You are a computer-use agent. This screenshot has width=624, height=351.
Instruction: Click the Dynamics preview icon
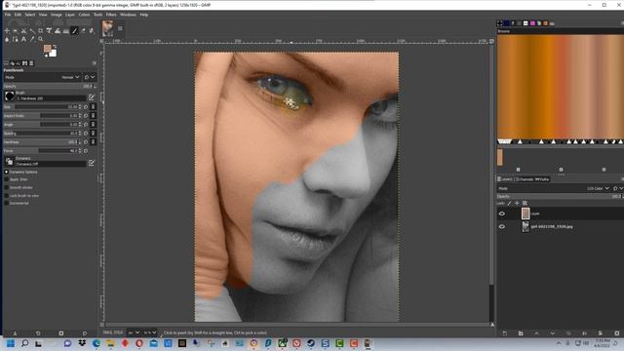9,161
